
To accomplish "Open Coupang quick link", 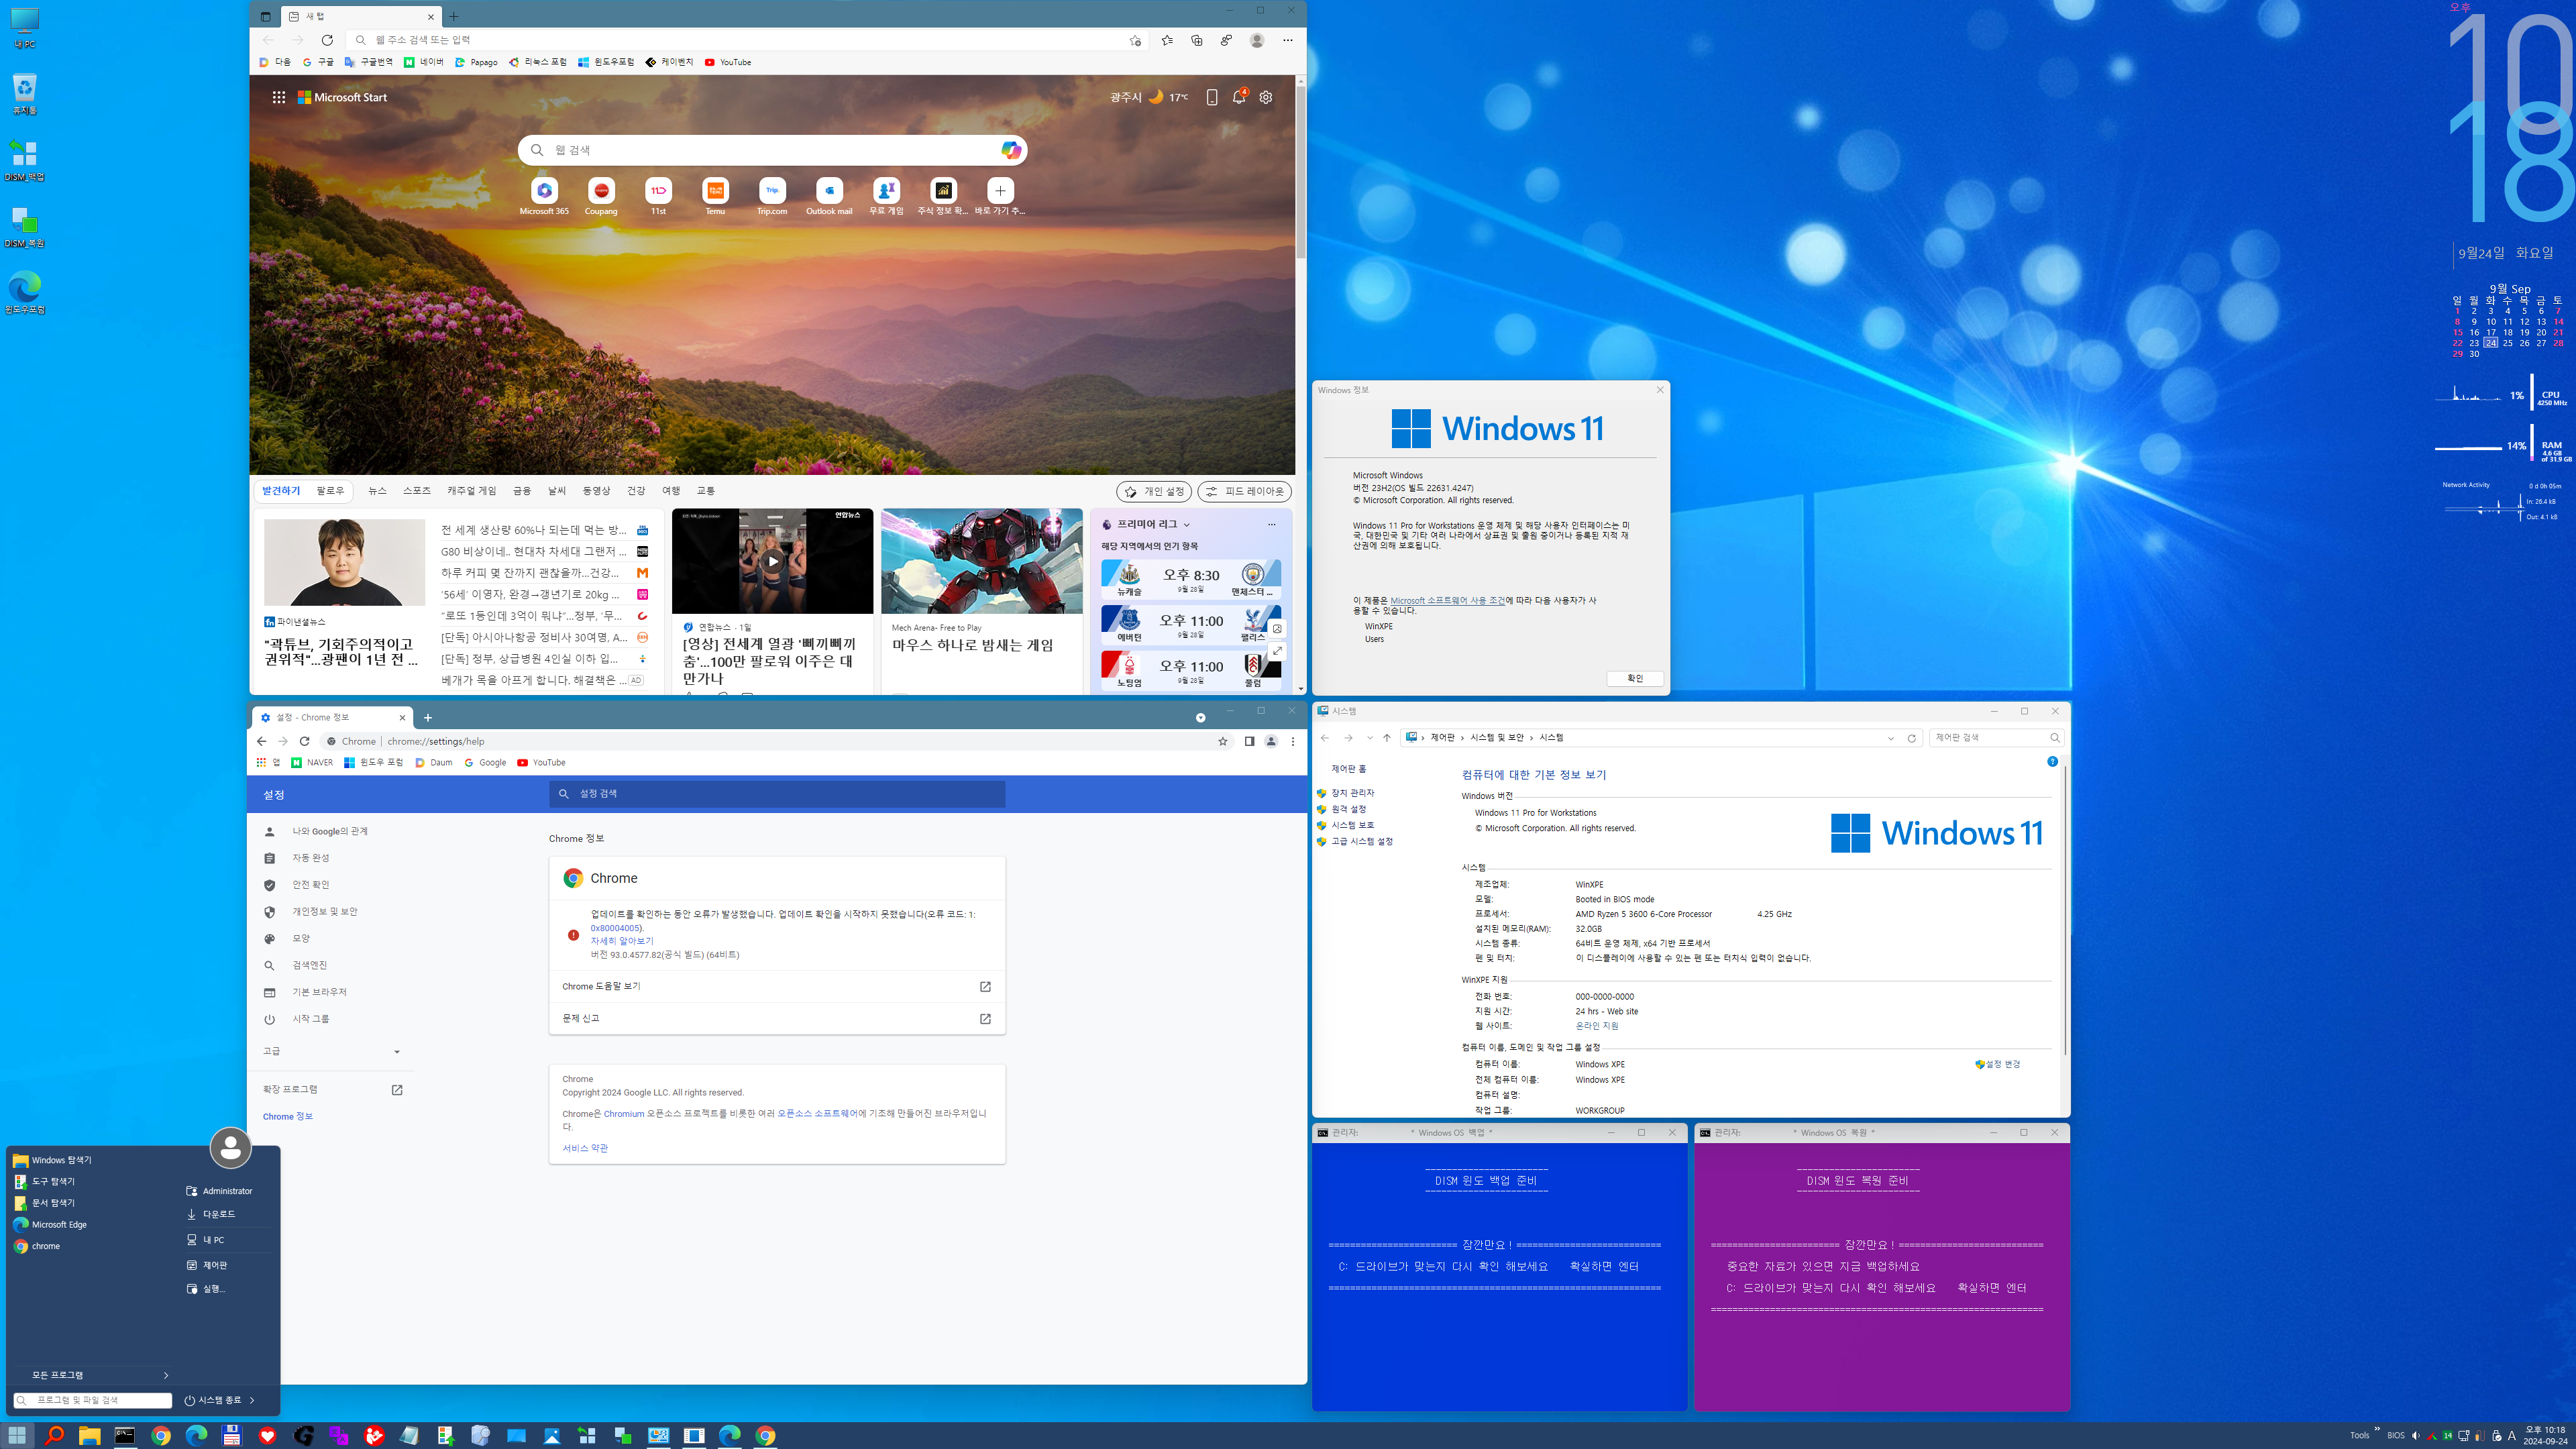I will pyautogui.click(x=601, y=197).
